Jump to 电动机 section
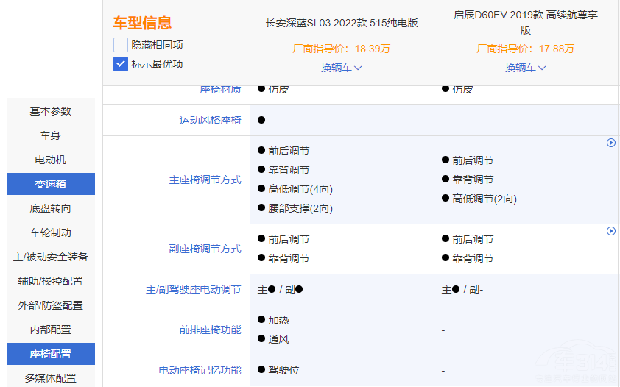The width and height of the screenshot is (620, 387). coord(51,160)
